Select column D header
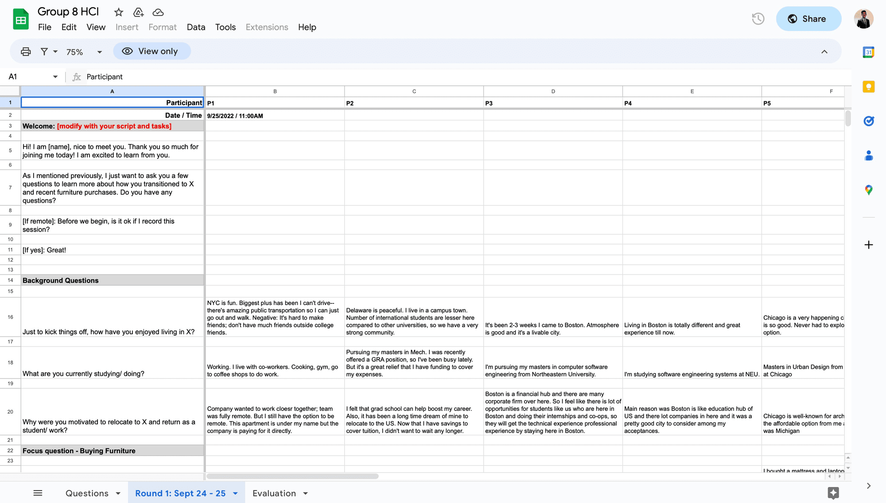Image resolution: width=886 pixels, height=503 pixels. click(553, 91)
